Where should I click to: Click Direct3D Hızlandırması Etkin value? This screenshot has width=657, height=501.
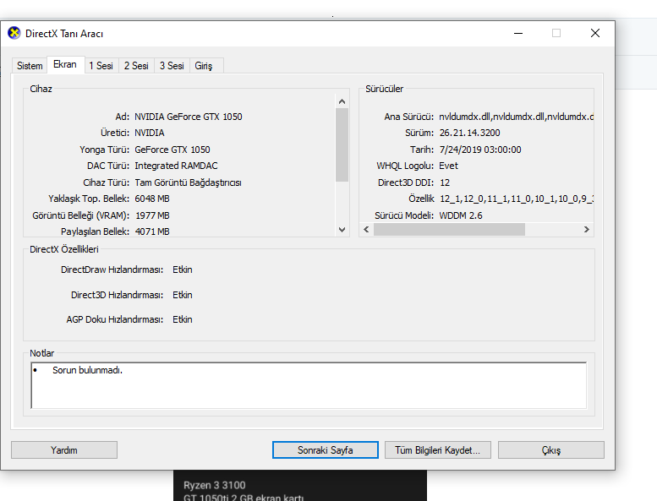183,295
